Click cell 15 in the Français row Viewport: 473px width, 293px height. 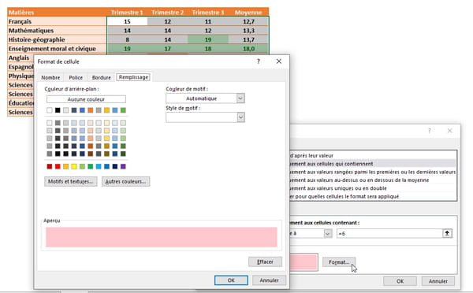(x=127, y=21)
